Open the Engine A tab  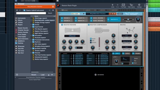tap(67, 18)
